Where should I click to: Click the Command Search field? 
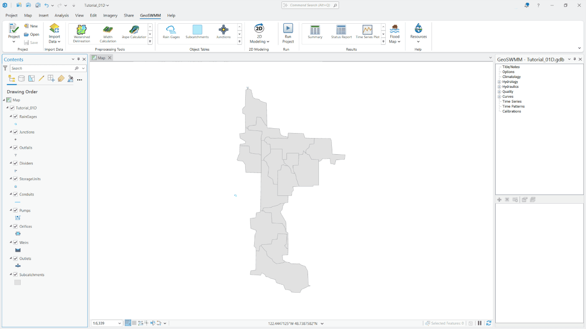coord(310,5)
